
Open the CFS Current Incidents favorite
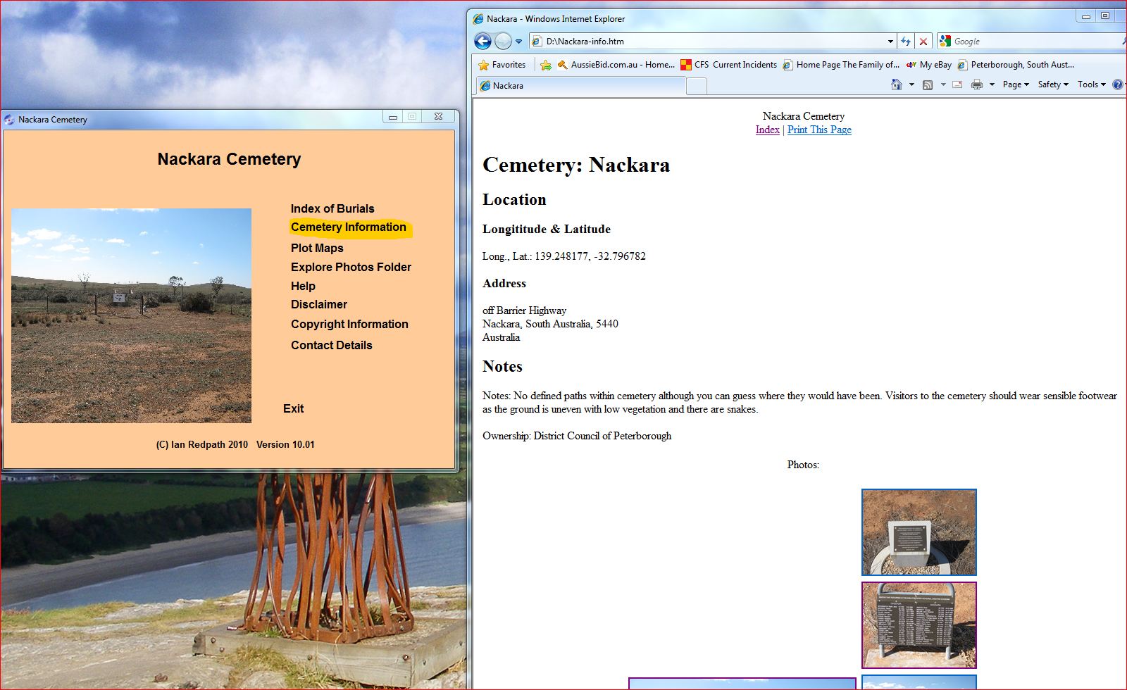[728, 65]
